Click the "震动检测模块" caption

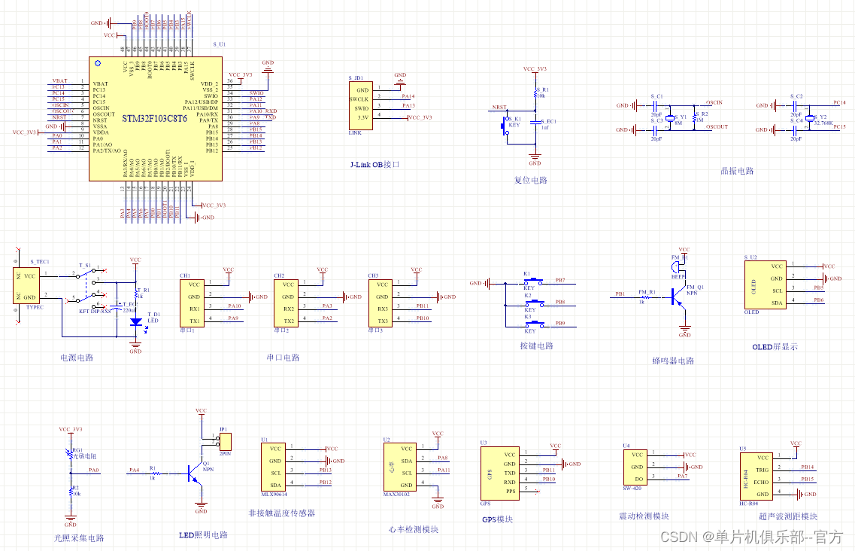[x=644, y=516]
